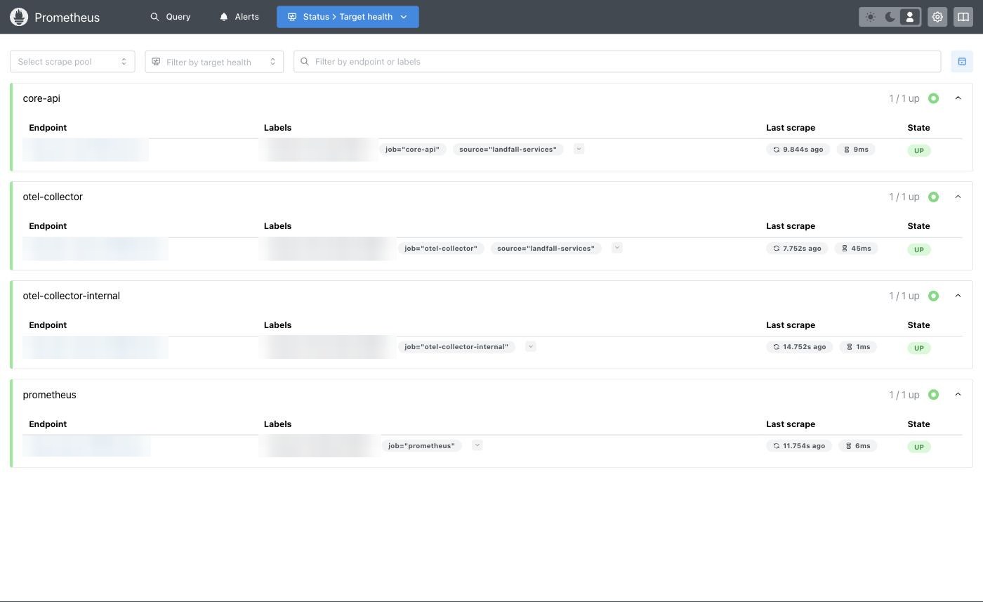This screenshot has width=983, height=602.
Task: Click the UP state badge for prometheus
Action: [918, 447]
